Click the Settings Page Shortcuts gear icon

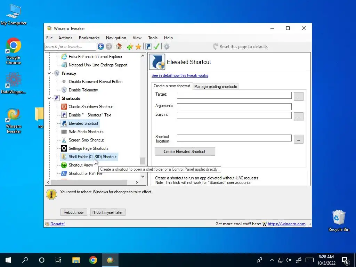tap(64, 148)
